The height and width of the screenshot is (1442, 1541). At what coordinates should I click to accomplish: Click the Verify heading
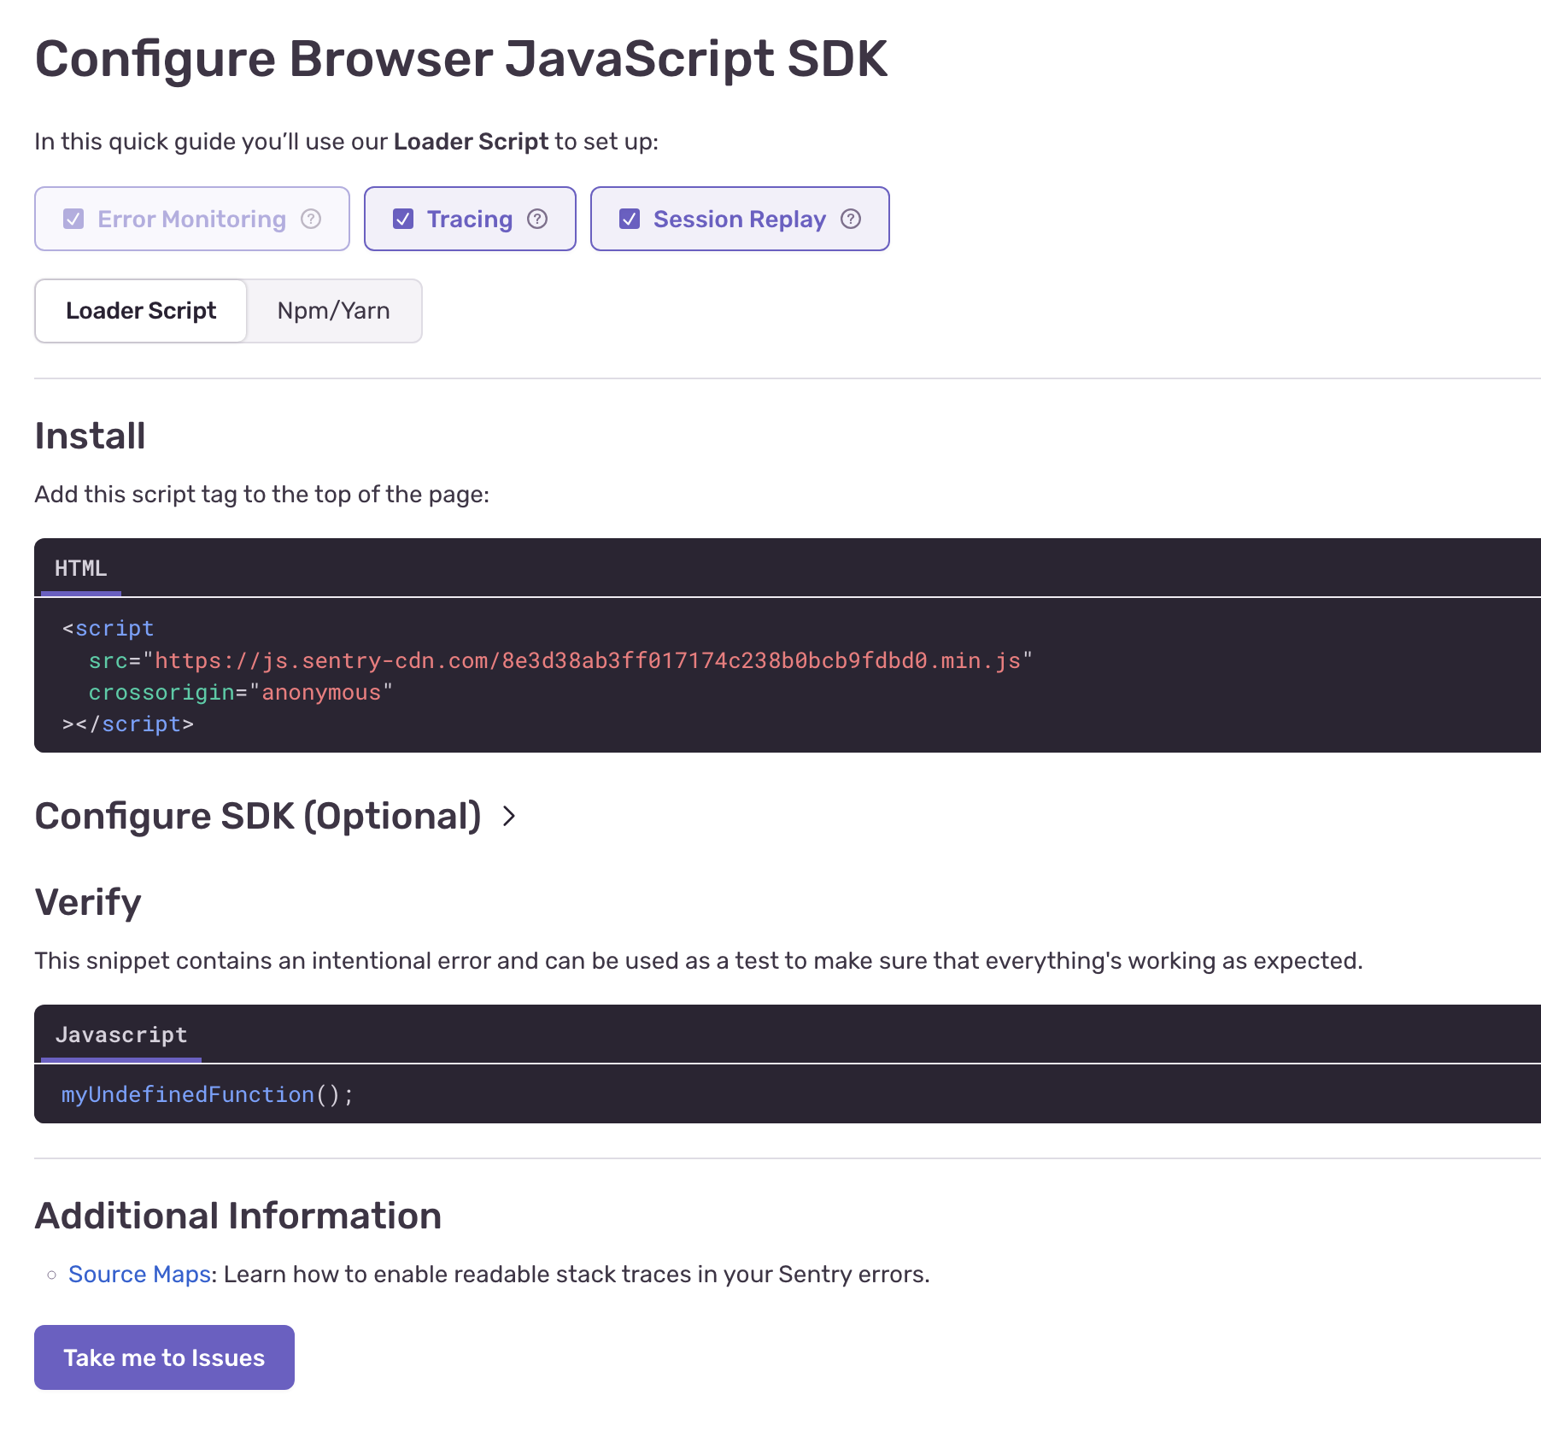click(x=88, y=902)
